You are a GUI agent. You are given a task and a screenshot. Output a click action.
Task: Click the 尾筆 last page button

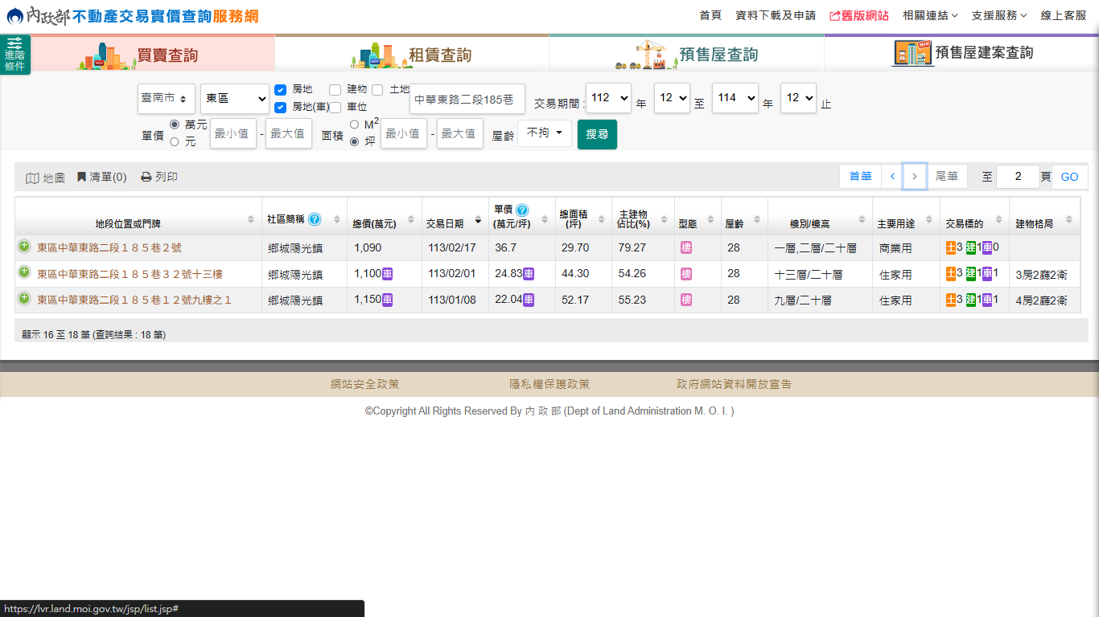(x=946, y=177)
